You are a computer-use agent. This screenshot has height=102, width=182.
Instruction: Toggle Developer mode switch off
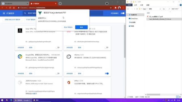(x=123, y=13)
